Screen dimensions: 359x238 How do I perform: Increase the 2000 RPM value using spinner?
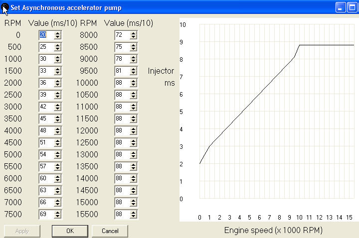click(58, 81)
